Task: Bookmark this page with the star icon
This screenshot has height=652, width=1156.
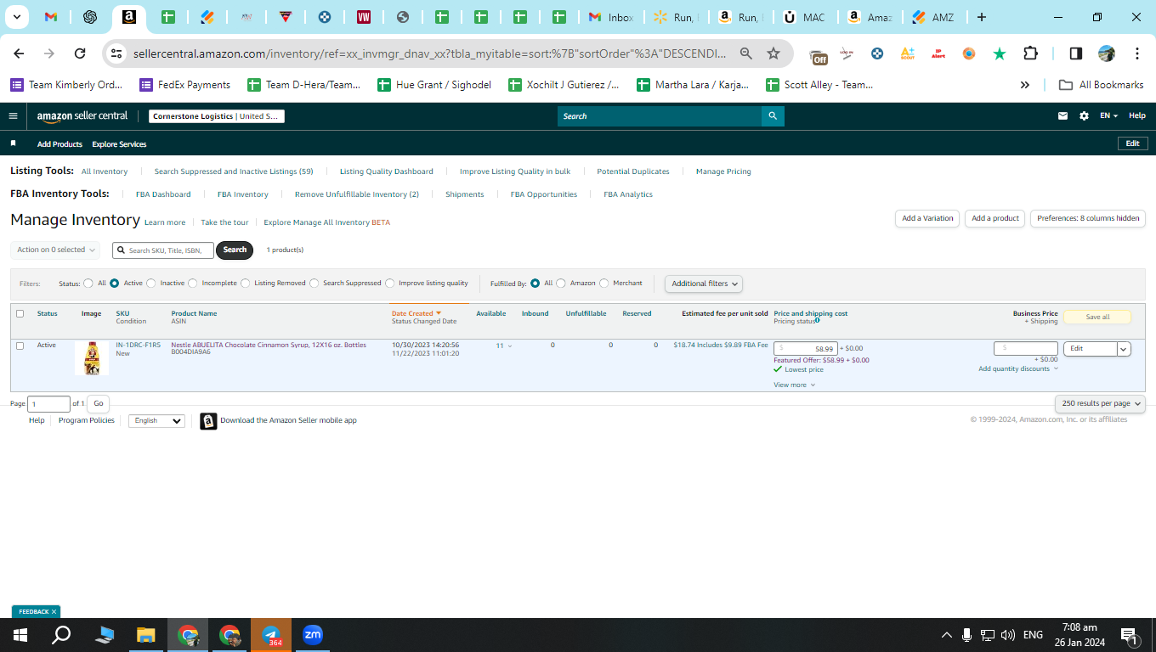Action: [x=773, y=53]
